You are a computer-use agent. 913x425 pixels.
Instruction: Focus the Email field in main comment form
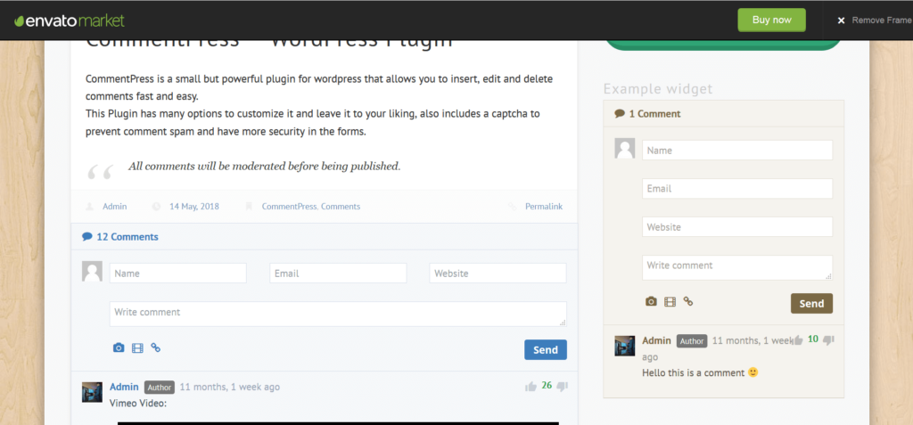coord(338,273)
